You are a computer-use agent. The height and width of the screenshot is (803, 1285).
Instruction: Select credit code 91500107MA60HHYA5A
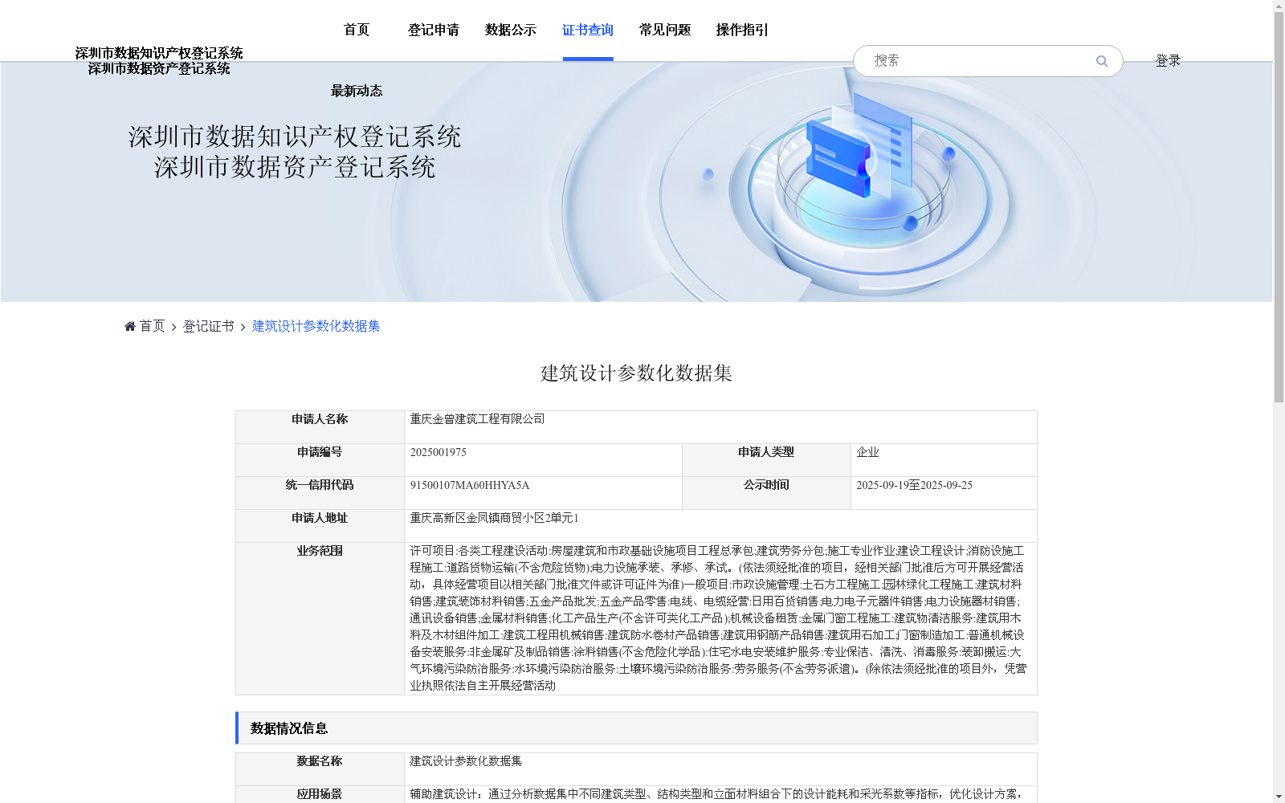(x=469, y=485)
